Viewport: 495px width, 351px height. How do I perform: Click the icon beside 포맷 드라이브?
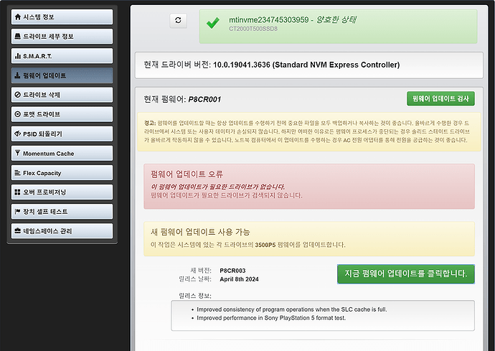[x=18, y=114]
